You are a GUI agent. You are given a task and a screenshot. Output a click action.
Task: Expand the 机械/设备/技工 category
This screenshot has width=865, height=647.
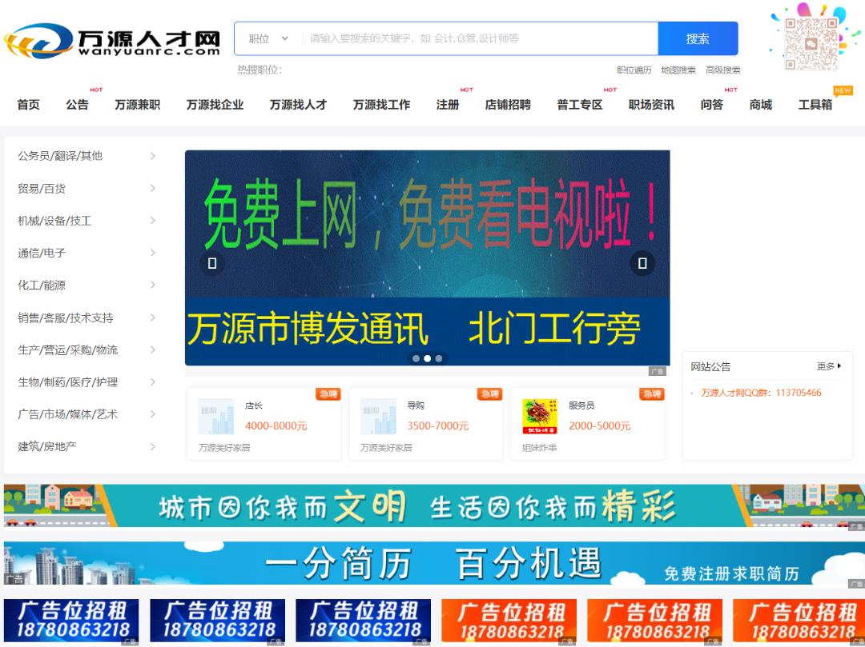[86, 221]
